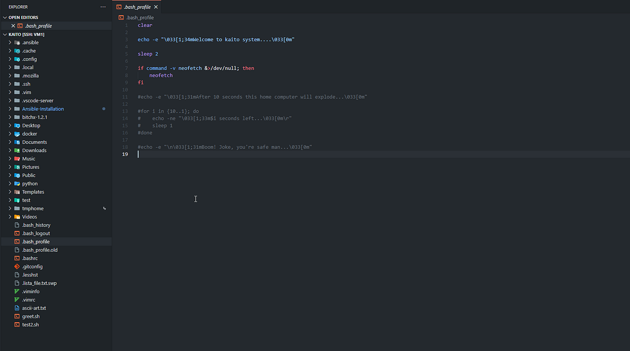The image size is (630, 351).
Task: Click line number 19 in the editor gutter
Action: (x=124, y=154)
